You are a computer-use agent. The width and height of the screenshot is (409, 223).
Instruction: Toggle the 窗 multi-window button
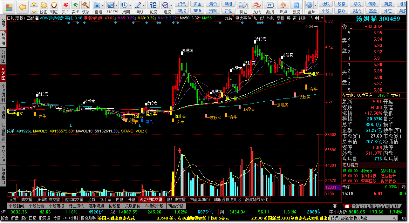click(x=295, y=18)
